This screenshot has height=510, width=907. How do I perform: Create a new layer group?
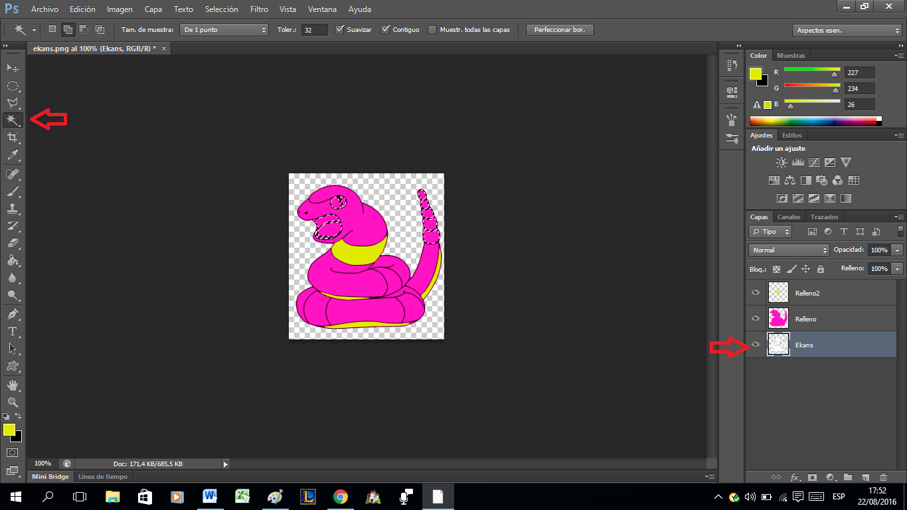848,477
